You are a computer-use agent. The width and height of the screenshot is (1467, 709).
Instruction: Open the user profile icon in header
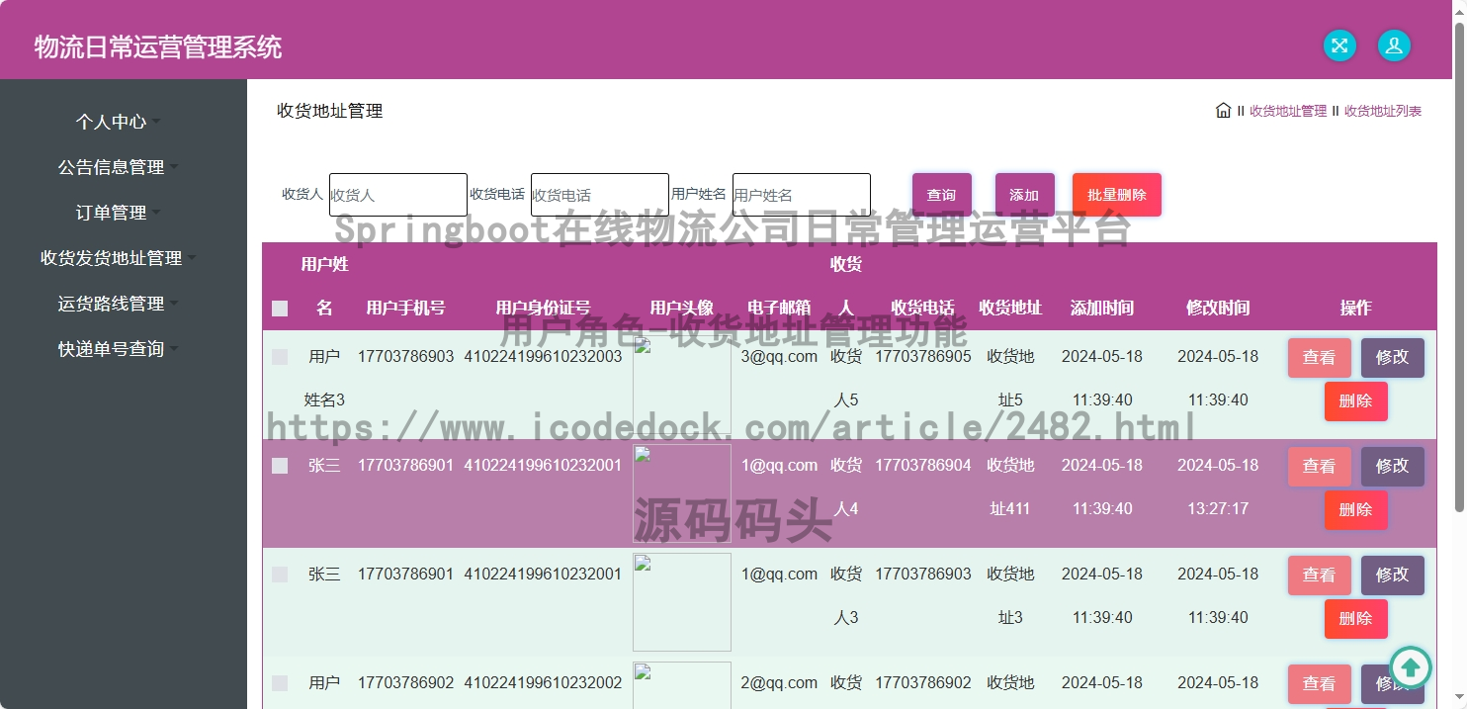point(1394,45)
